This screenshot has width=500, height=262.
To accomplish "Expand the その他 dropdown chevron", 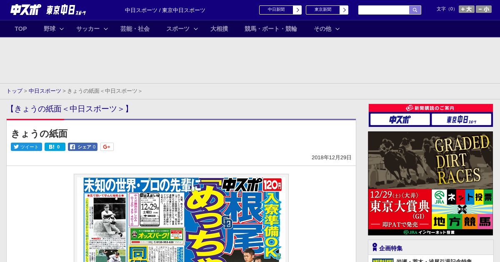I will click(337, 29).
